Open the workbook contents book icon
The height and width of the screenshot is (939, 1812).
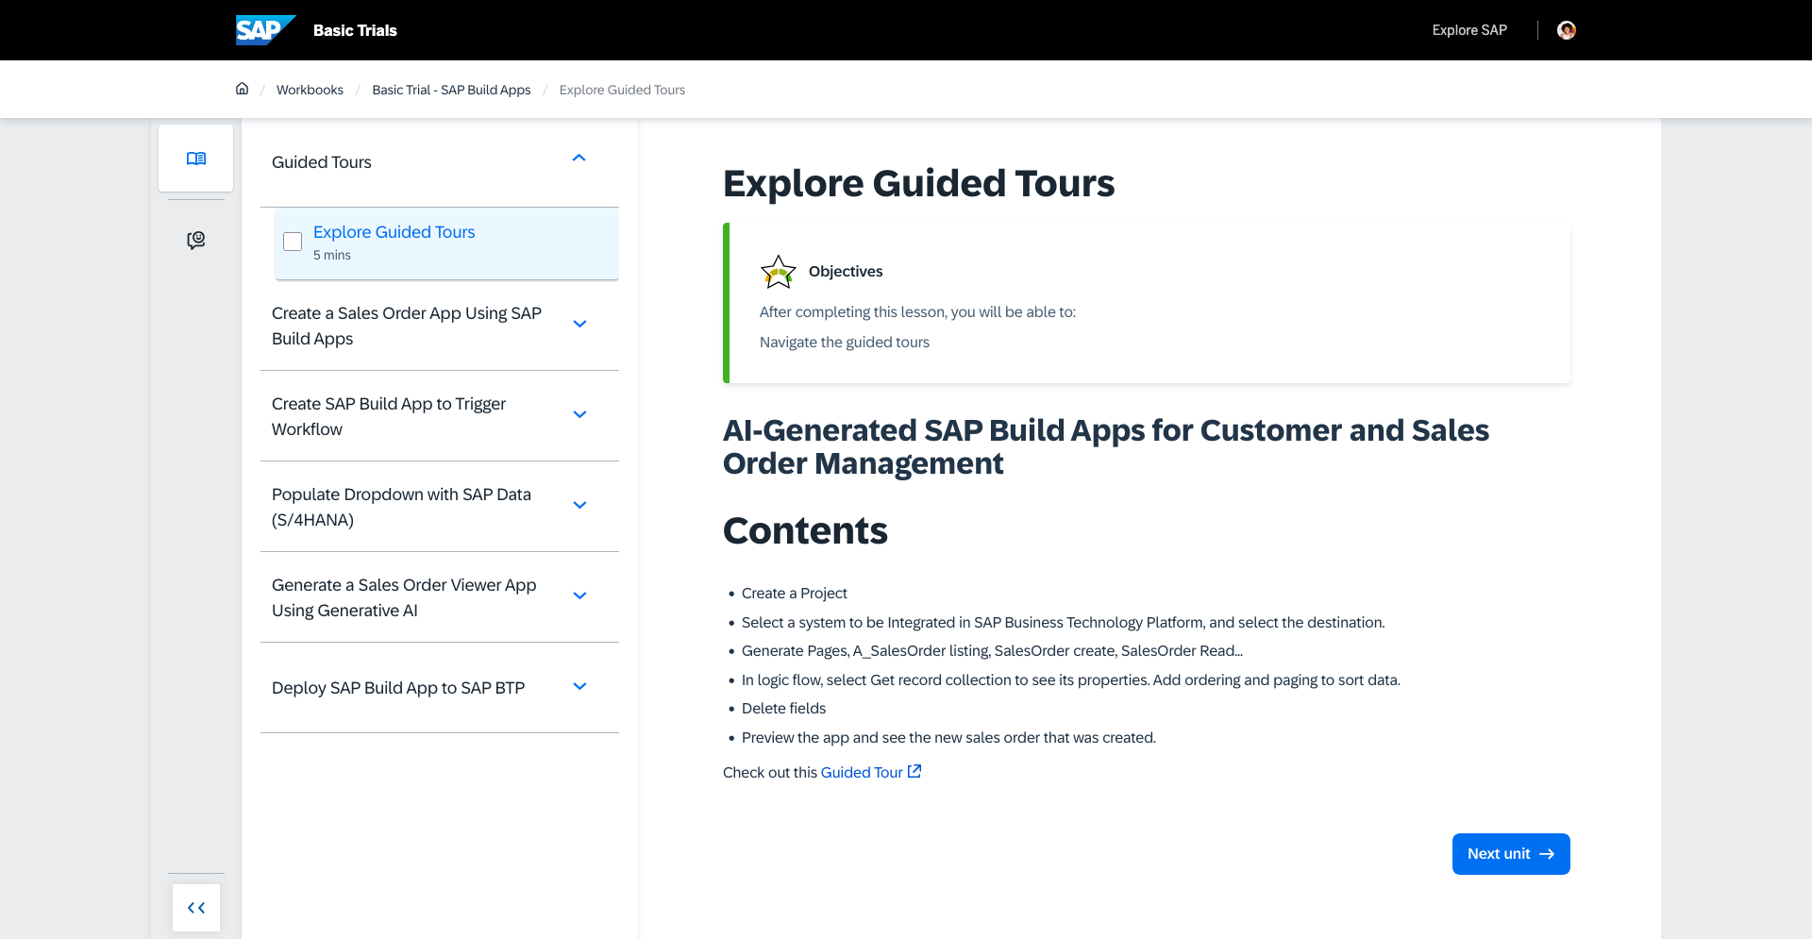point(196,159)
